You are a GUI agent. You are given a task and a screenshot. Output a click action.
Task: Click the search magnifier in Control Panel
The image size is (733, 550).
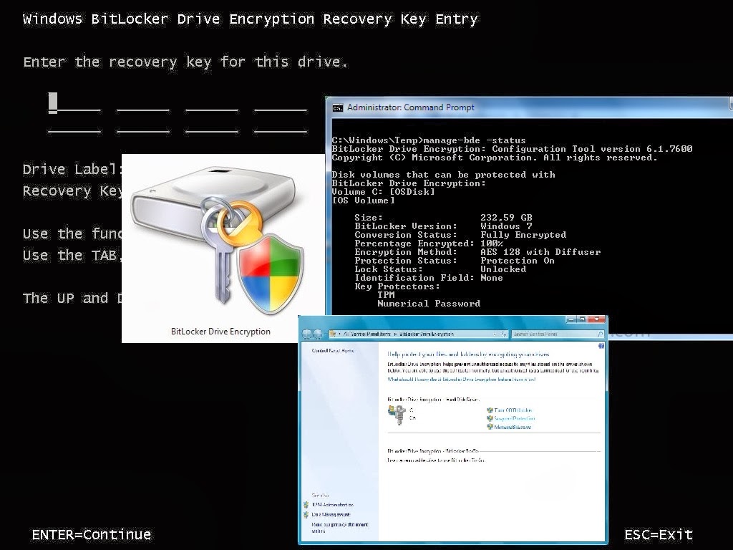pos(600,334)
